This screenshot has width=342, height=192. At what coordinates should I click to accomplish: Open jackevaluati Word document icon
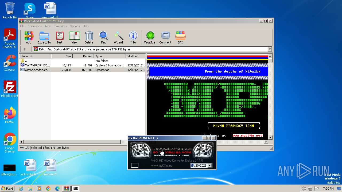click(x=29, y=167)
